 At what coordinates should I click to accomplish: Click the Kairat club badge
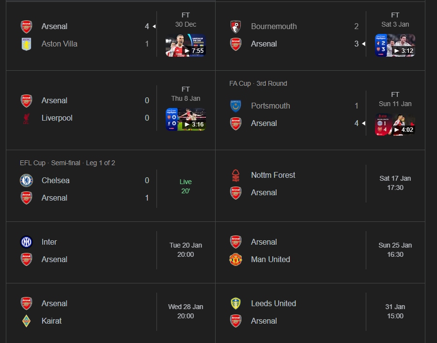click(x=26, y=321)
